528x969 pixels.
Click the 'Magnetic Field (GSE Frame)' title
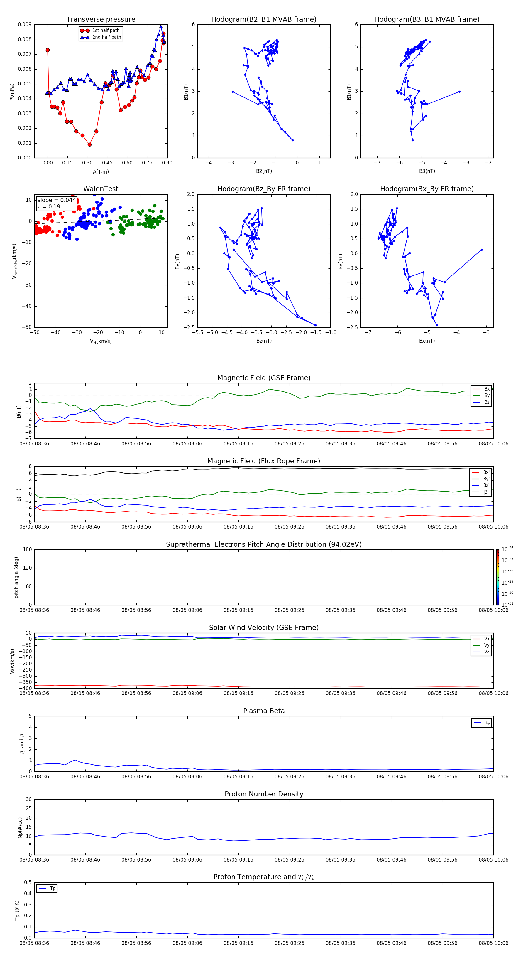pos(264,378)
